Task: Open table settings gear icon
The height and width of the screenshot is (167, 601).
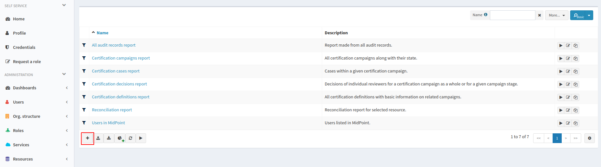Action: [590, 138]
